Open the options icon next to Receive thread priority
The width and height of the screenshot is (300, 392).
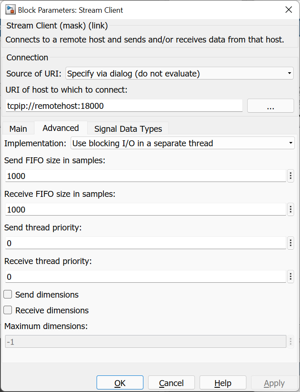[291, 276]
